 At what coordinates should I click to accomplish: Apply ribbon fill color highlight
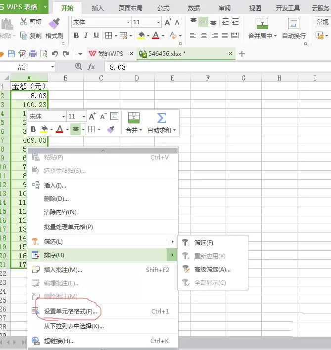141,35
